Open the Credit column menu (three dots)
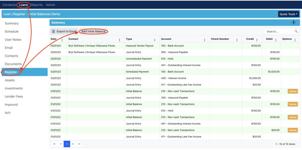 point(257,40)
